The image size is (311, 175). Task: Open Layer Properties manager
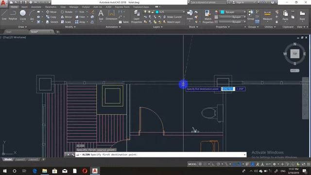pos(137,17)
